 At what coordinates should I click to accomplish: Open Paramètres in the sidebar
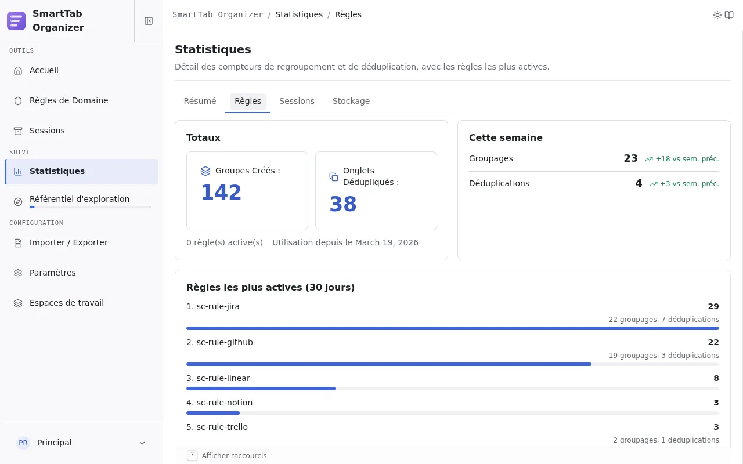click(81, 273)
